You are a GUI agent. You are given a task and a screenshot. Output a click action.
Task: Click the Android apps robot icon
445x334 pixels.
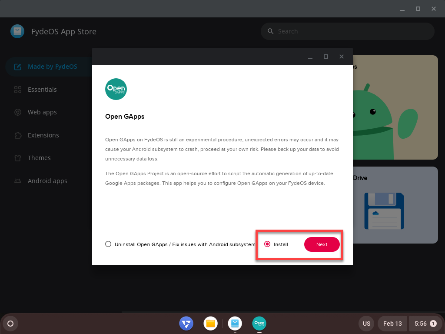tap(18, 181)
